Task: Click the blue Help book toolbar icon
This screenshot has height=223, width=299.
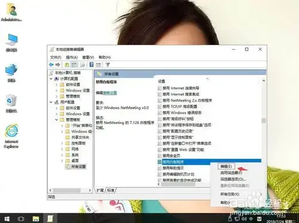Action: (91, 65)
